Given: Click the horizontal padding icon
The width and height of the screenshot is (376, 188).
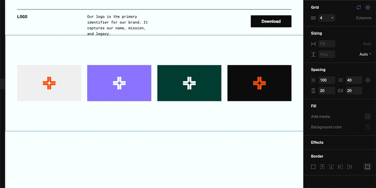Looking at the screenshot, I should (x=340, y=80).
